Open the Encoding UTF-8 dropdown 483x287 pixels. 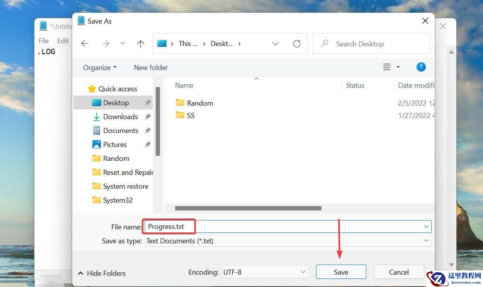(265, 272)
